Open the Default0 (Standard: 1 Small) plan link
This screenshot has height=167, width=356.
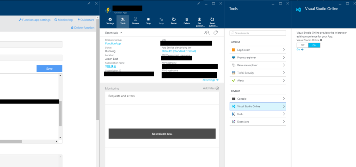179,51
